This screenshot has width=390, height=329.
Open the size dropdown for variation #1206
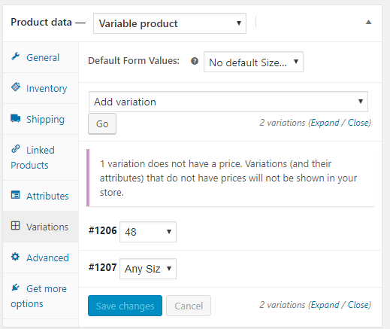[x=148, y=232]
